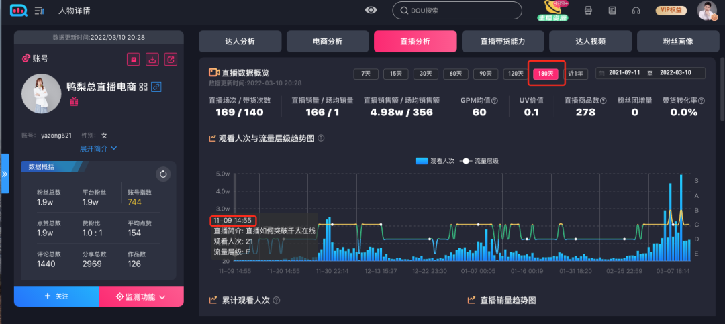Click the pink gift box icon under name
This screenshot has width=725, height=324.
pyautogui.click(x=74, y=102)
